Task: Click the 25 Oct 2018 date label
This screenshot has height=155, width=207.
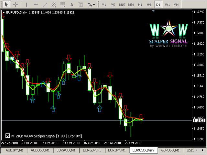Action: tap(133, 143)
